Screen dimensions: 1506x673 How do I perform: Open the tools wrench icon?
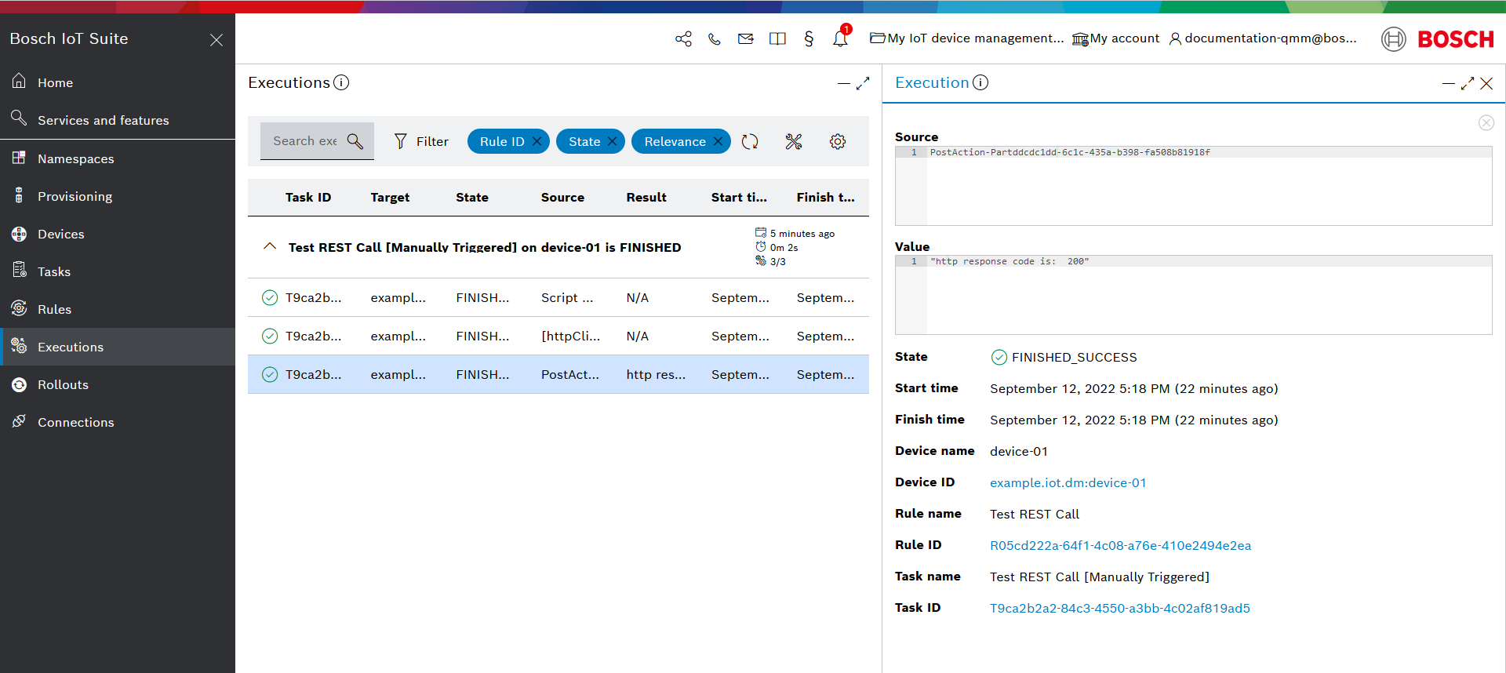pyautogui.click(x=794, y=141)
